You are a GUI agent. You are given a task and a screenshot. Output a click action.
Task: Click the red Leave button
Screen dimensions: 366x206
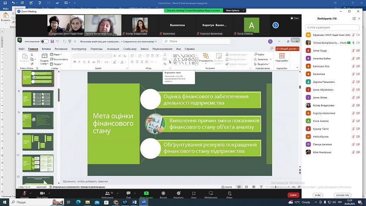293,195
